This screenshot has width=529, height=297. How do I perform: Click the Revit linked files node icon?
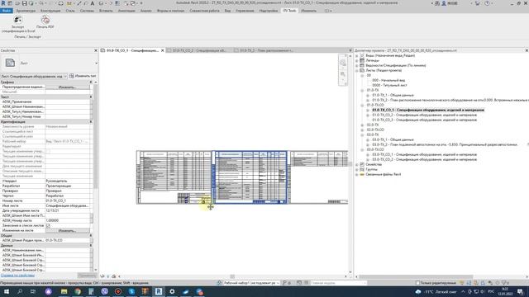click(x=362, y=174)
